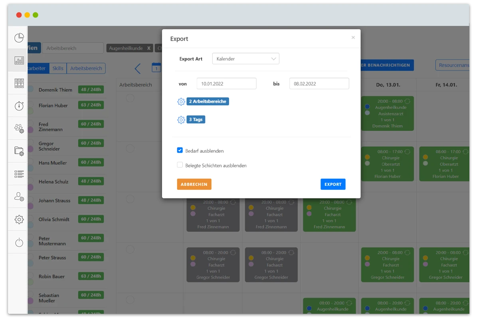
Task: Open the pie chart dashboard icon
Action: [x=19, y=38]
